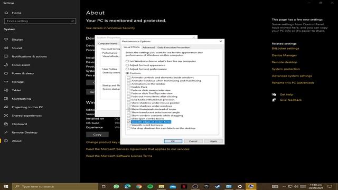This screenshot has width=338, height=190.
Task: Click Cancel in Performance Options
Action: (x=193, y=141)
